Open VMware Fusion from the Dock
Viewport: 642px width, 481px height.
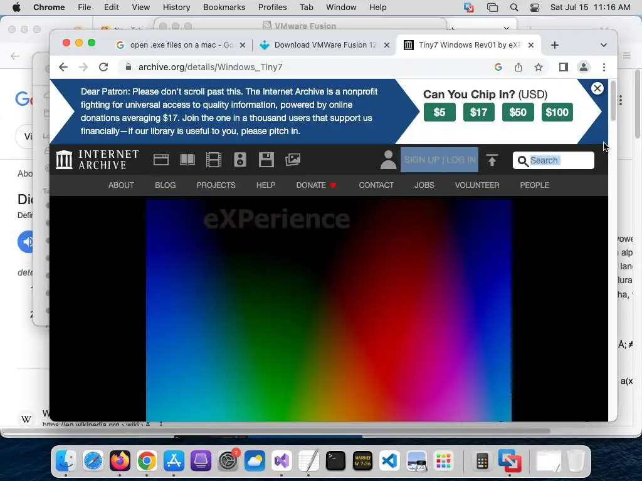click(x=510, y=461)
